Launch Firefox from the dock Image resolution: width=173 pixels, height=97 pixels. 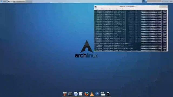[86, 94]
